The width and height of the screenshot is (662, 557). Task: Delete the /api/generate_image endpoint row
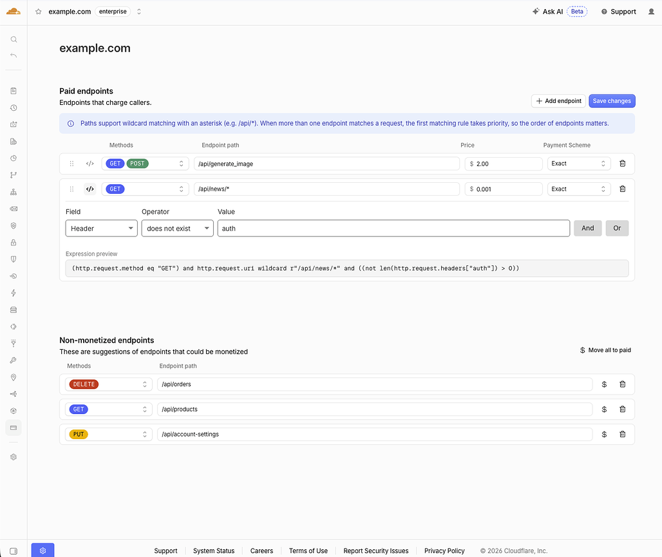tap(622, 164)
